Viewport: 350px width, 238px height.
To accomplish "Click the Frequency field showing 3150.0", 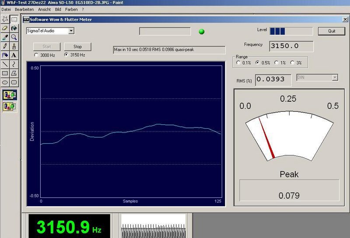I will point(291,46).
